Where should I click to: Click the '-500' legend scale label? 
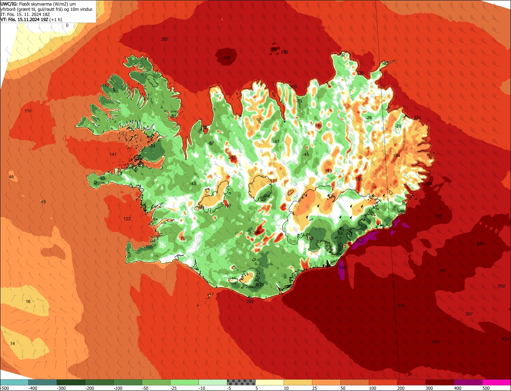click(4, 388)
